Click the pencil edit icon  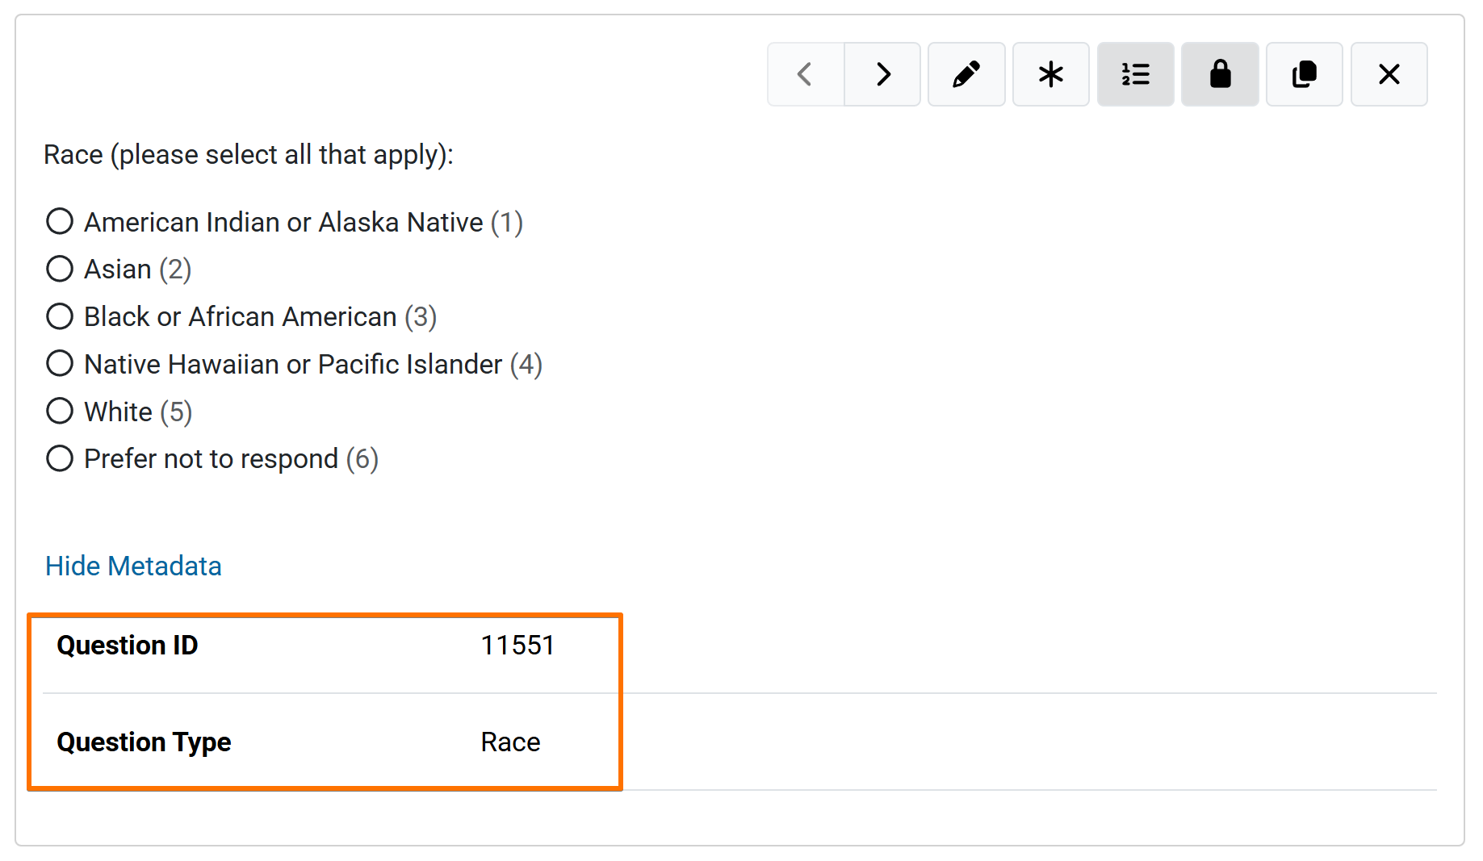click(x=966, y=74)
